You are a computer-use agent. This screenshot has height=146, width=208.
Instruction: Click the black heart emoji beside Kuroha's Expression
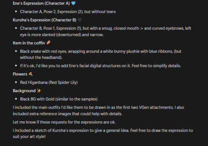click(x=80, y=20)
